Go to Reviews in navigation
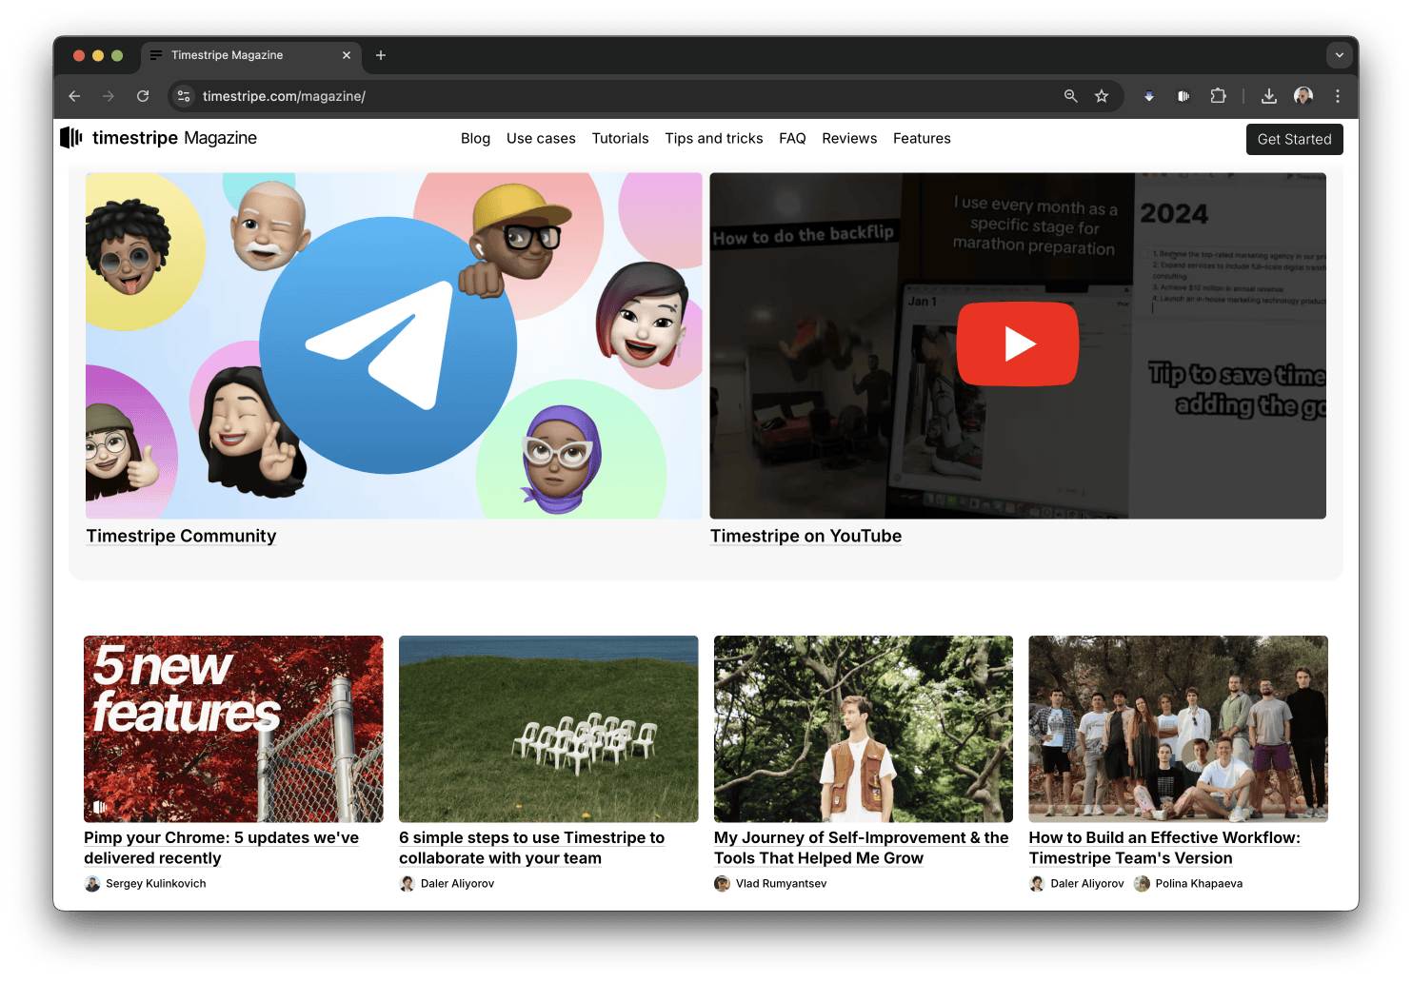Viewport: 1412px width, 981px height. [849, 139]
